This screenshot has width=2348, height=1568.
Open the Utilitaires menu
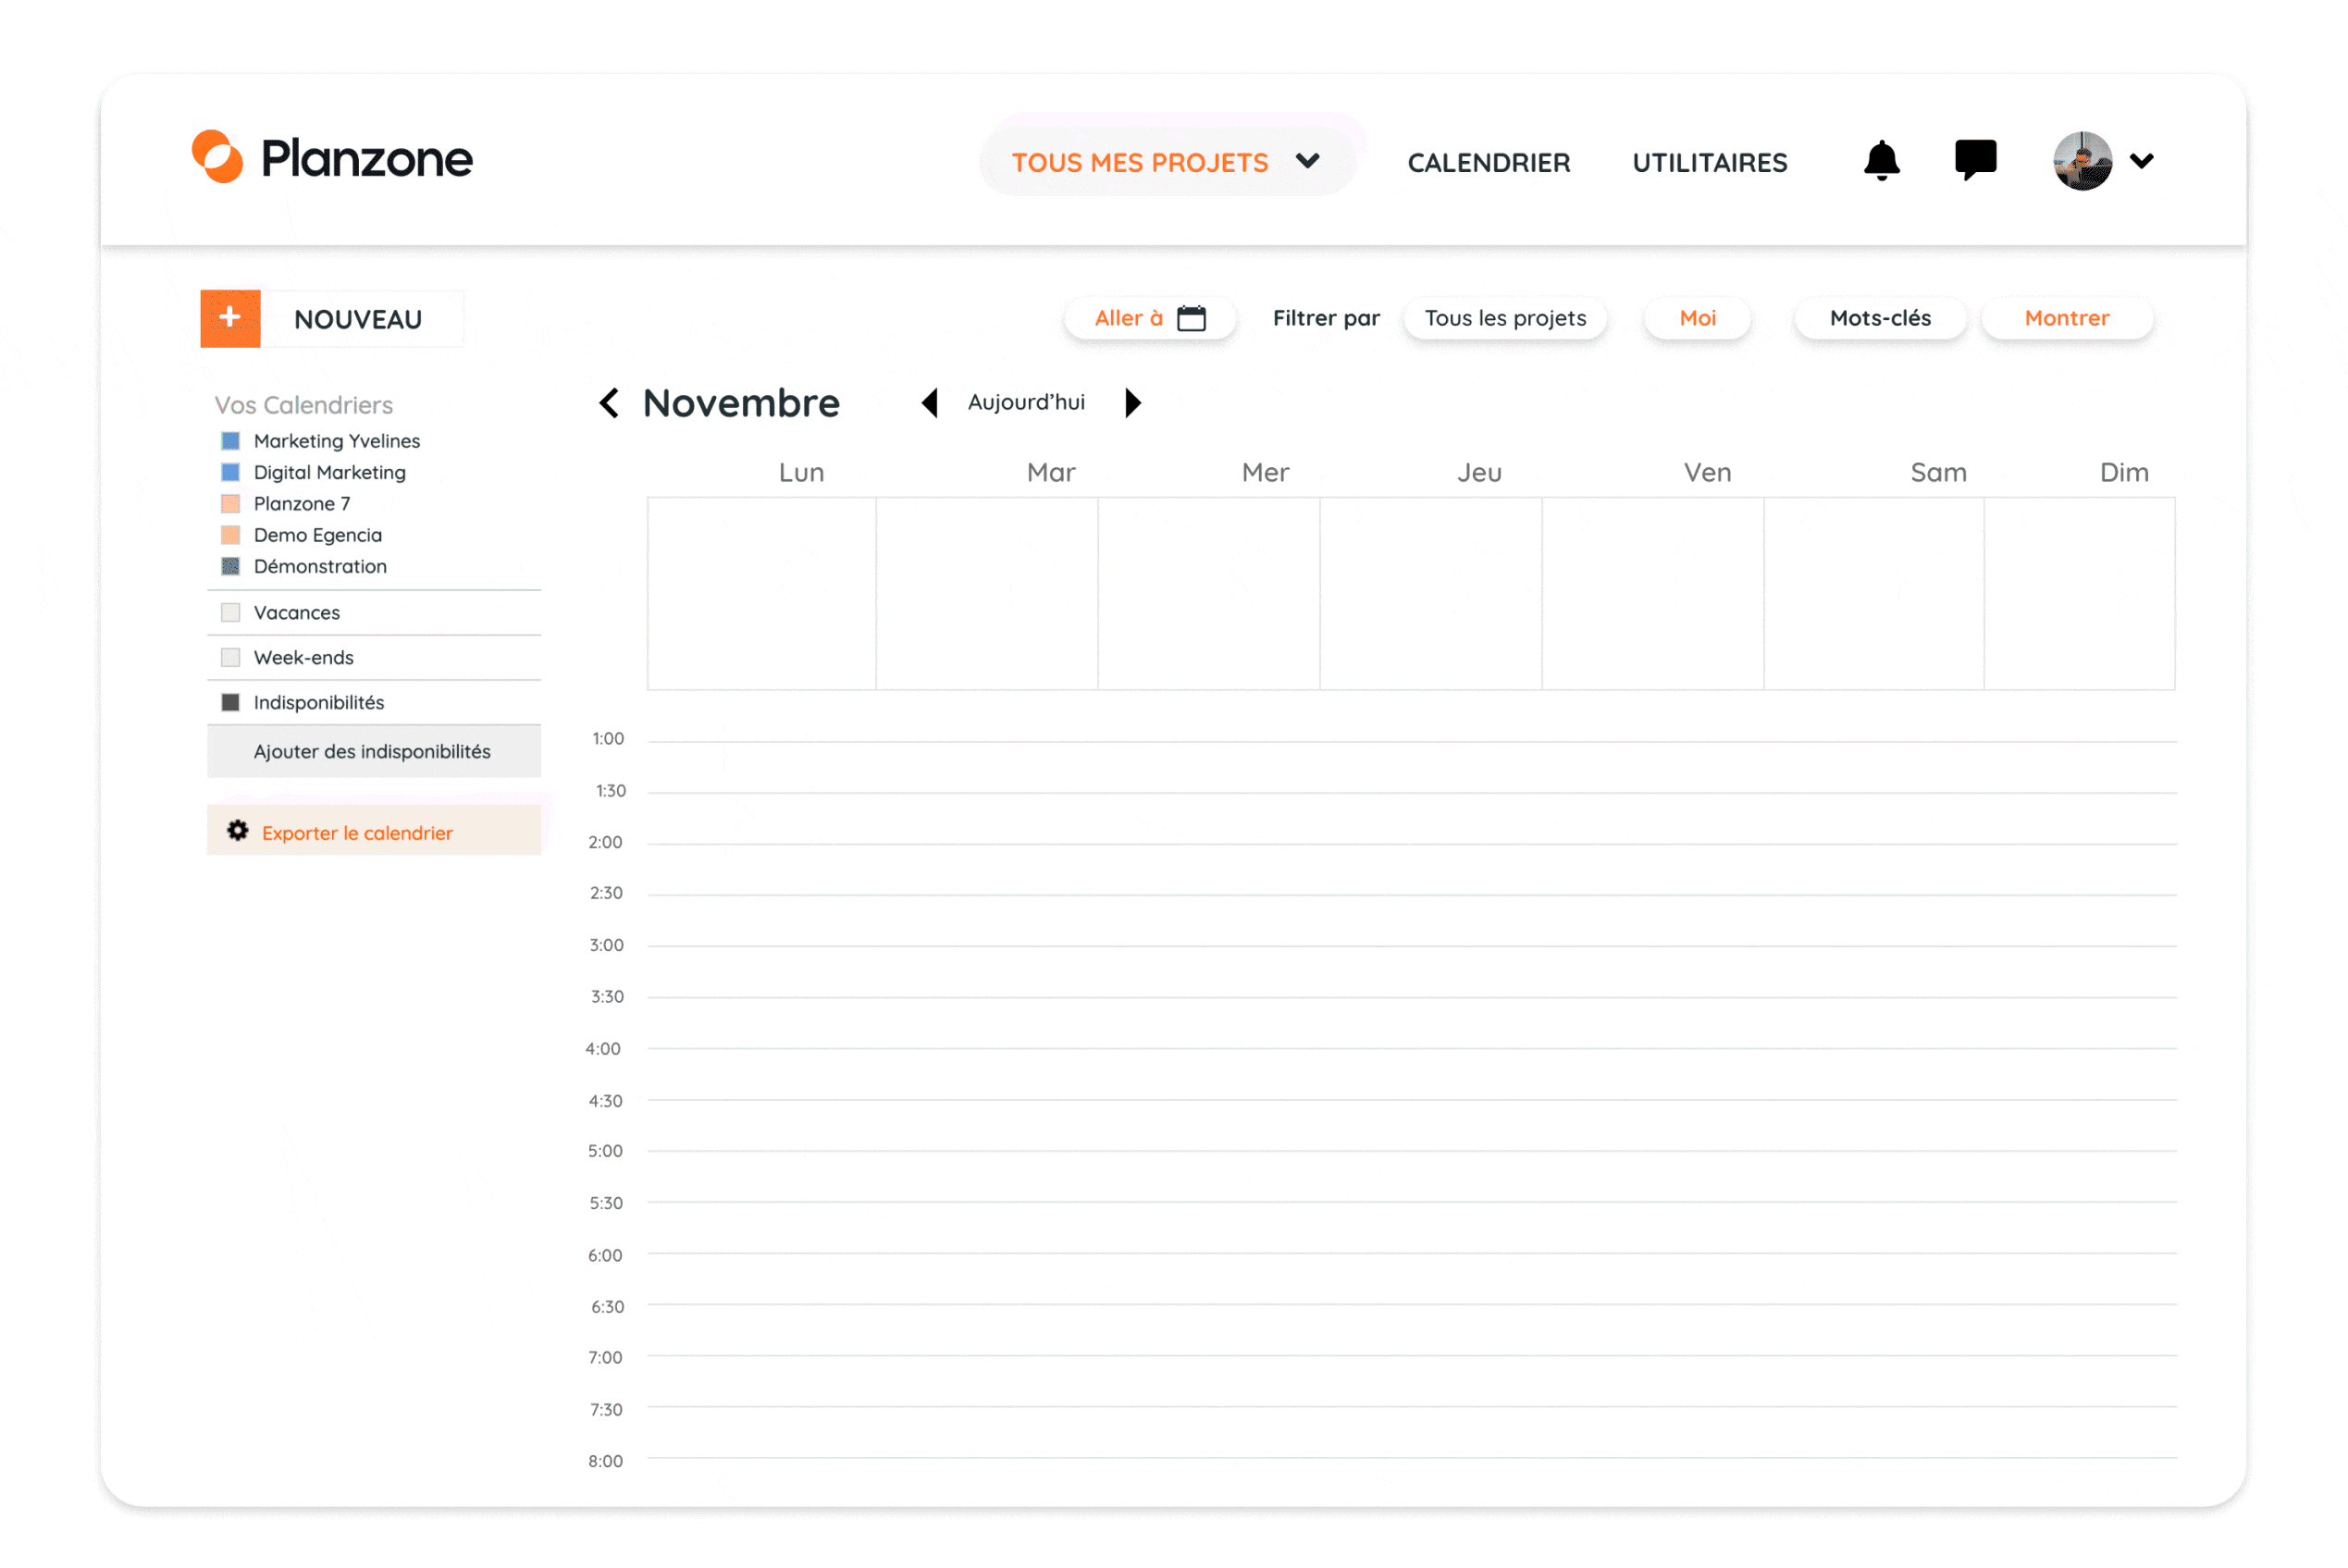point(1709,162)
